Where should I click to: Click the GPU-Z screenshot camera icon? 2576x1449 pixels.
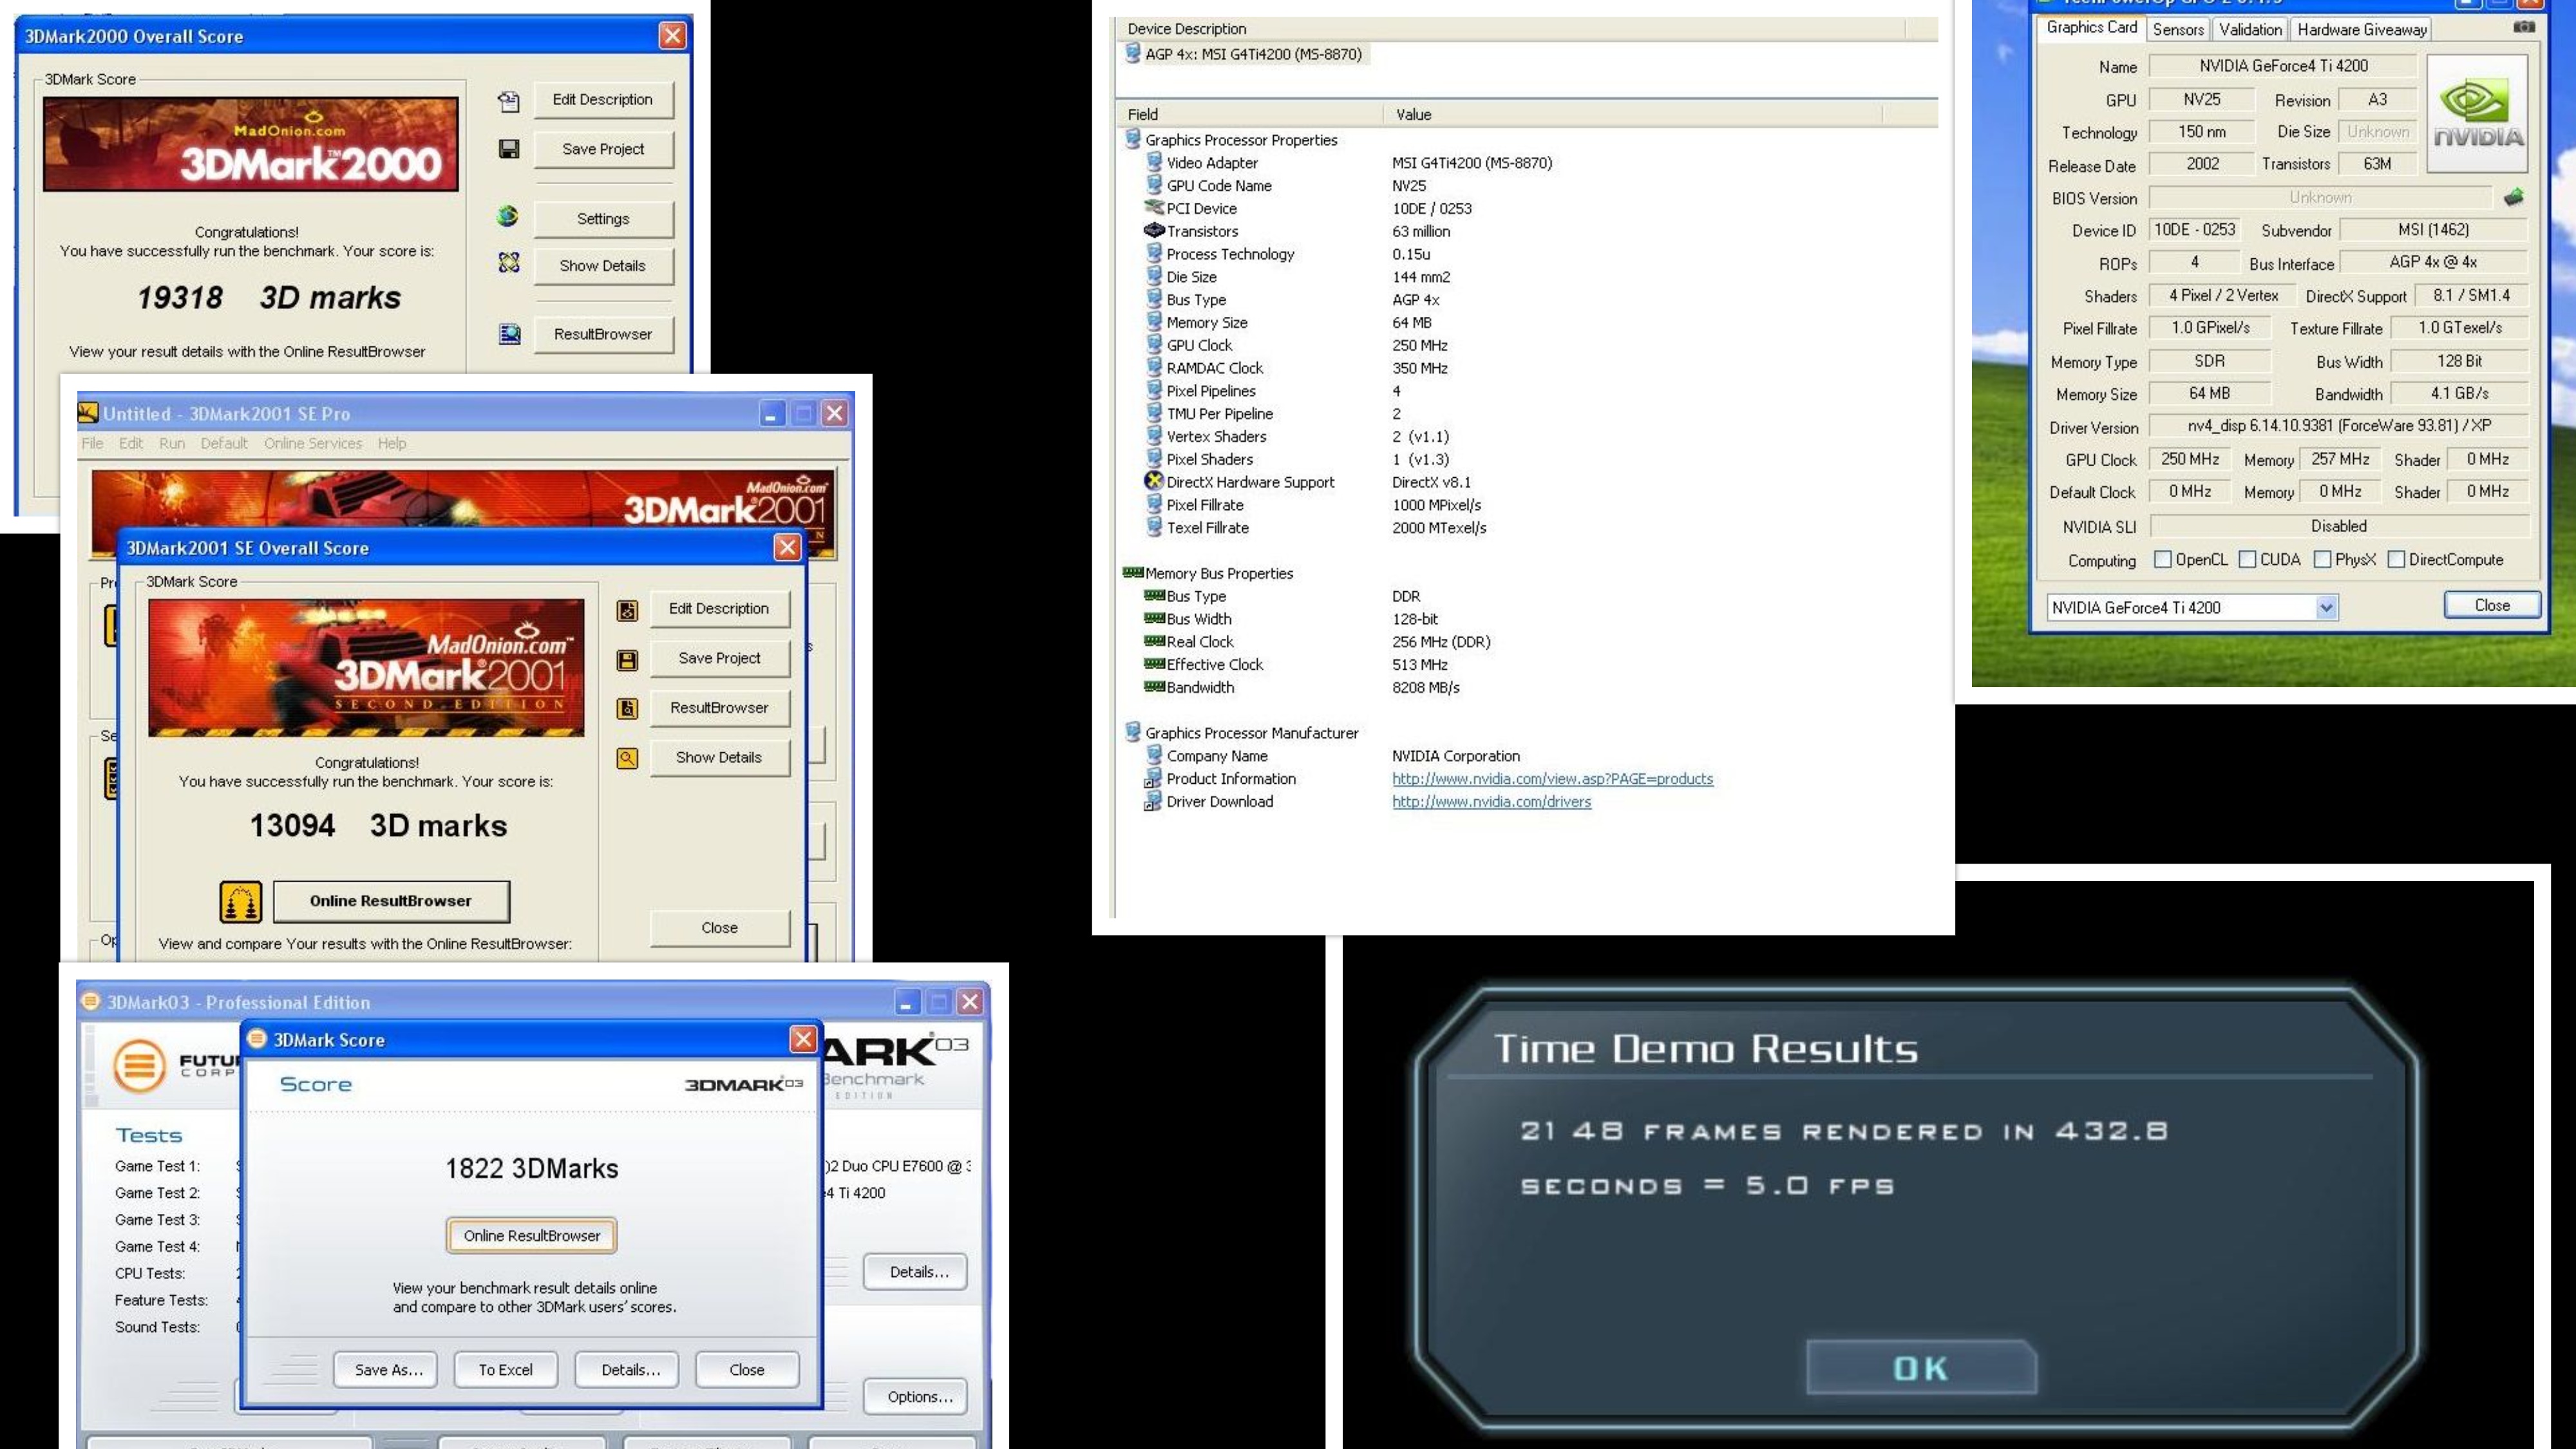point(2524,27)
